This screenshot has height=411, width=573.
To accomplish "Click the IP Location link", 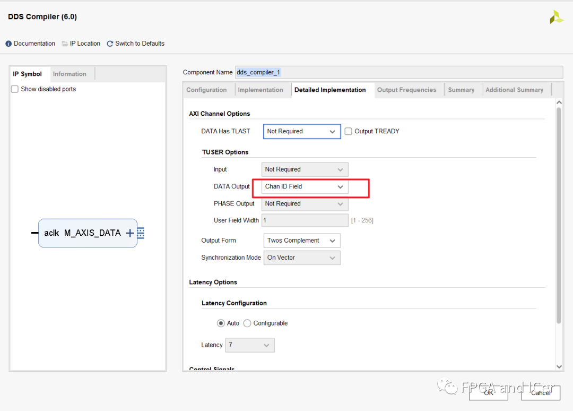I will 85,44.
